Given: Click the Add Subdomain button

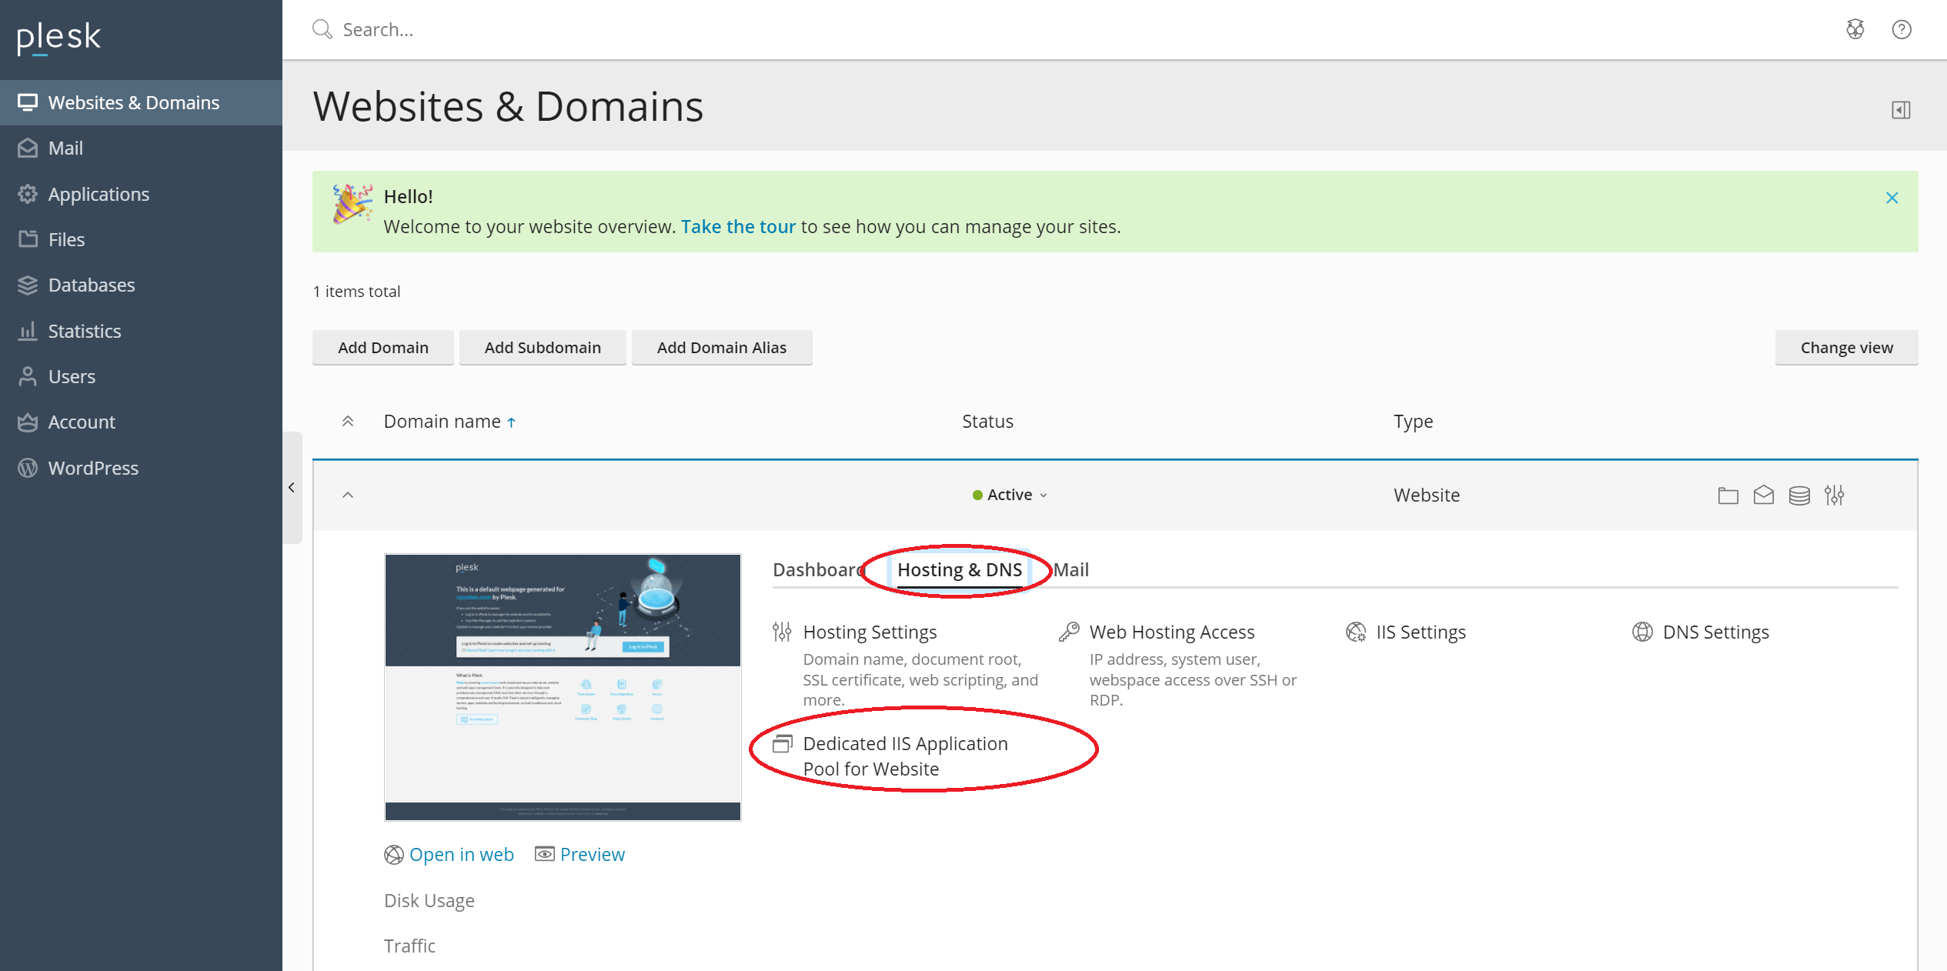Looking at the screenshot, I should pos(543,347).
